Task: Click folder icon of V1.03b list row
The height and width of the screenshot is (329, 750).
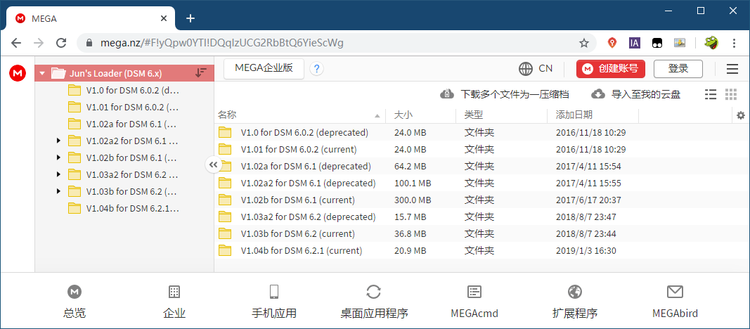Action: pos(225,234)
